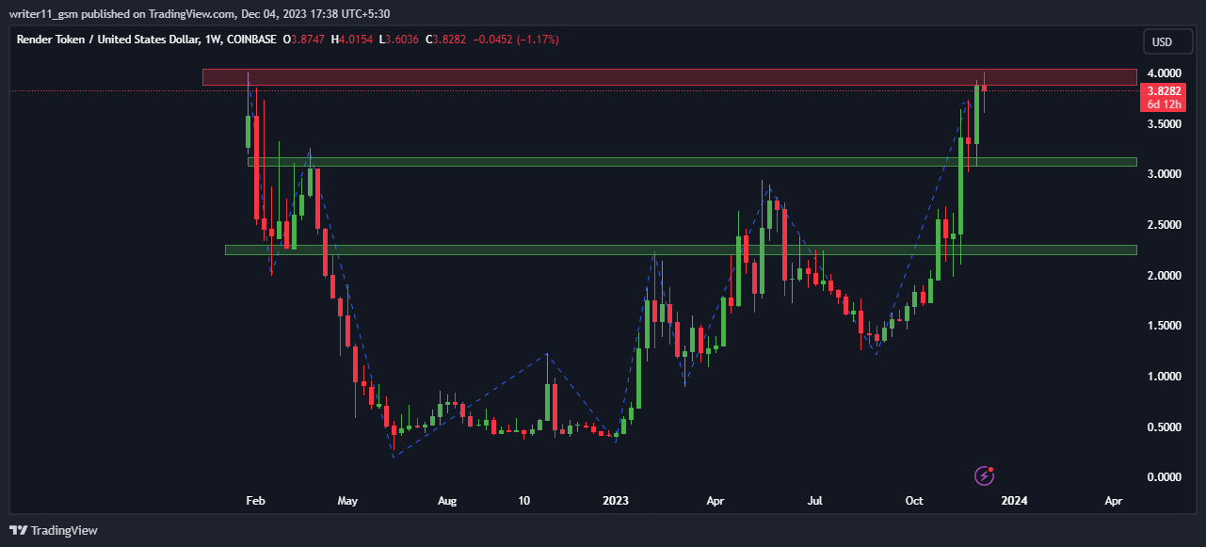Click the 2024 date axis label
Screen dimensions: 1206x547
(1015, 501)
